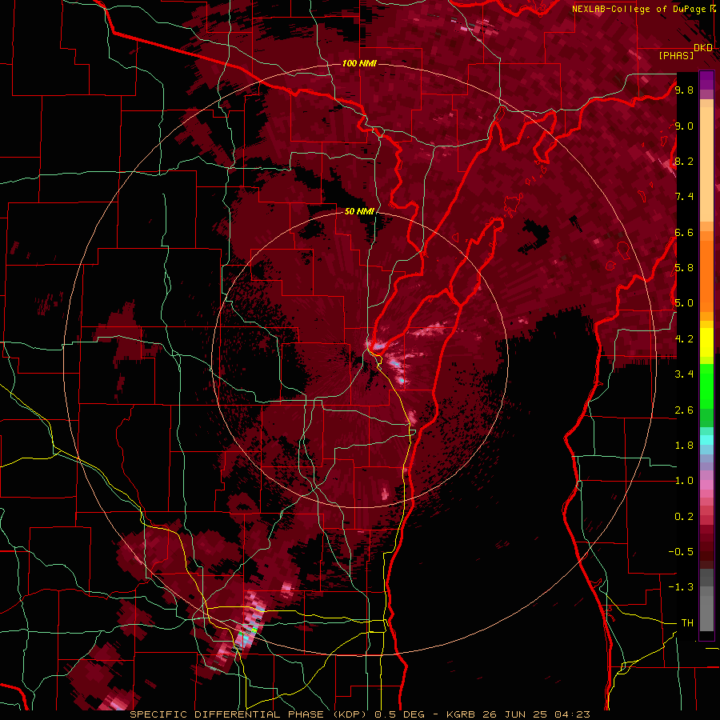Click the 3.4 value on the color scale
This screenshot has width=720, height=720.
pos(684,374)
